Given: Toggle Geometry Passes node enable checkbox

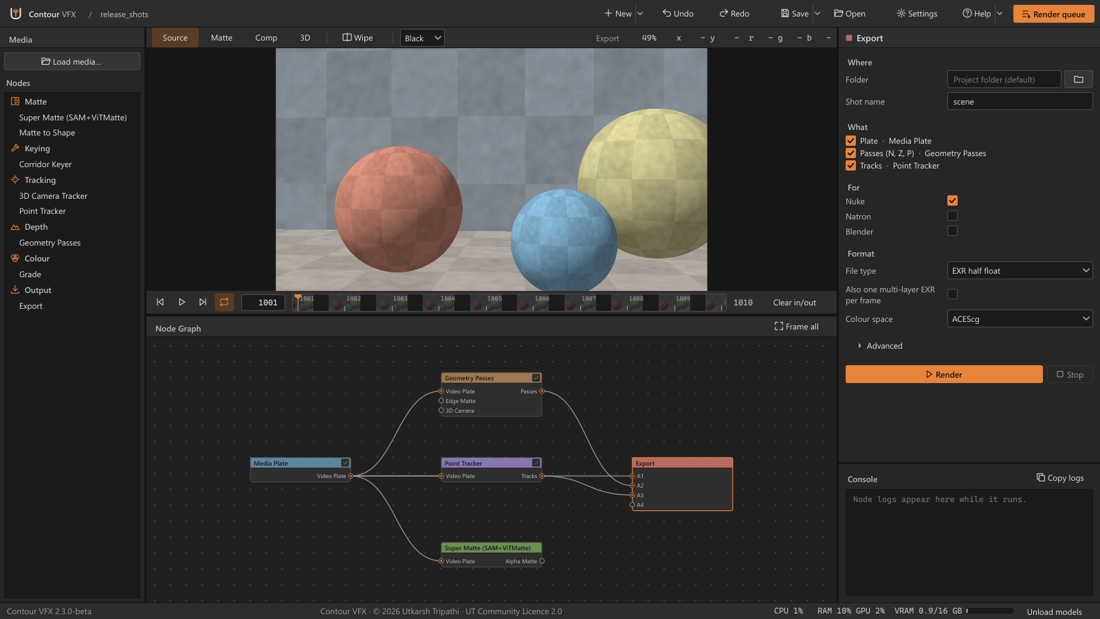Looking at the screenshot, I should click(x=536, y=378).
